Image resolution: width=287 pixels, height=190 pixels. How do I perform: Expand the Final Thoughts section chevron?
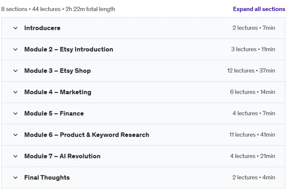(x=16, y=178)
